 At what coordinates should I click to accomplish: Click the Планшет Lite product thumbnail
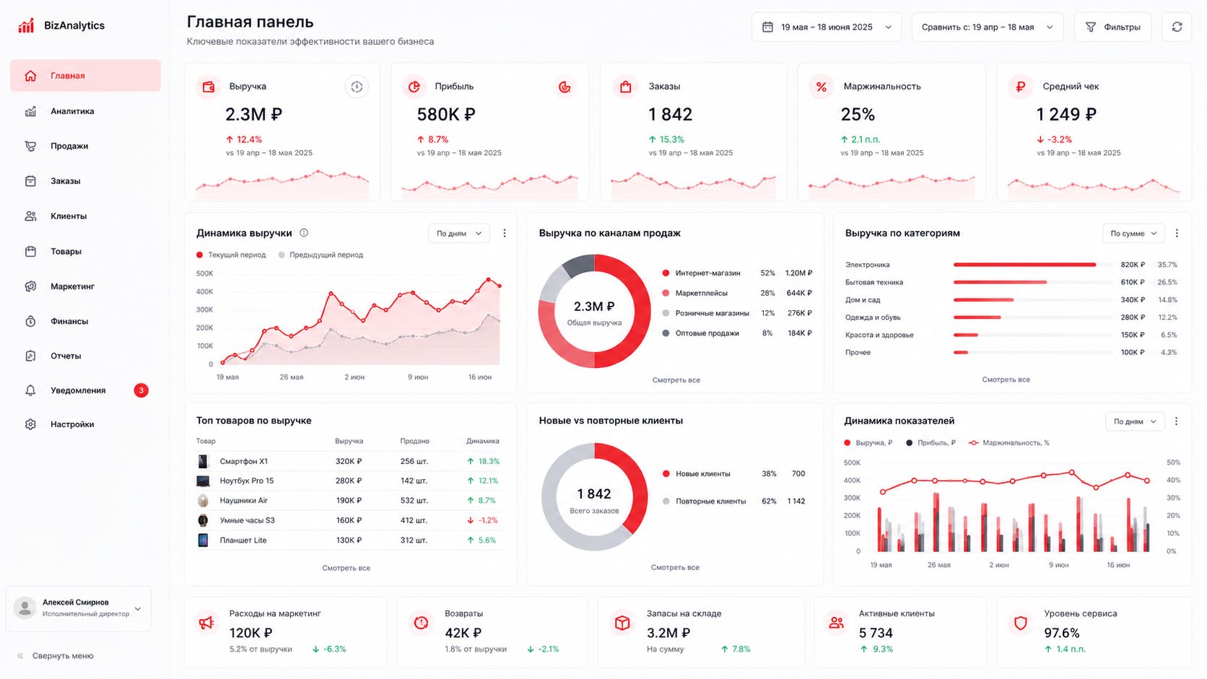click(x=203, y=540)
